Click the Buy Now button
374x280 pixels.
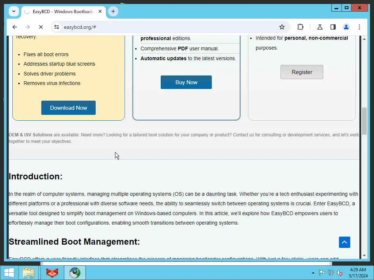186,82
